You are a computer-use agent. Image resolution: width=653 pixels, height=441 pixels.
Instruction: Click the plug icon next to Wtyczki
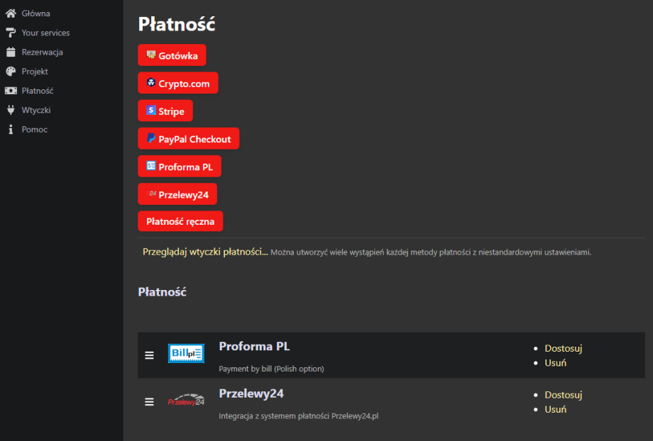click(x=11, y=111)
